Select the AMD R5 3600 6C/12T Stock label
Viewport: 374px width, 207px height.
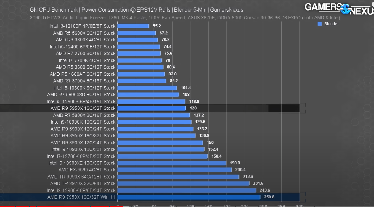[86, 67]
